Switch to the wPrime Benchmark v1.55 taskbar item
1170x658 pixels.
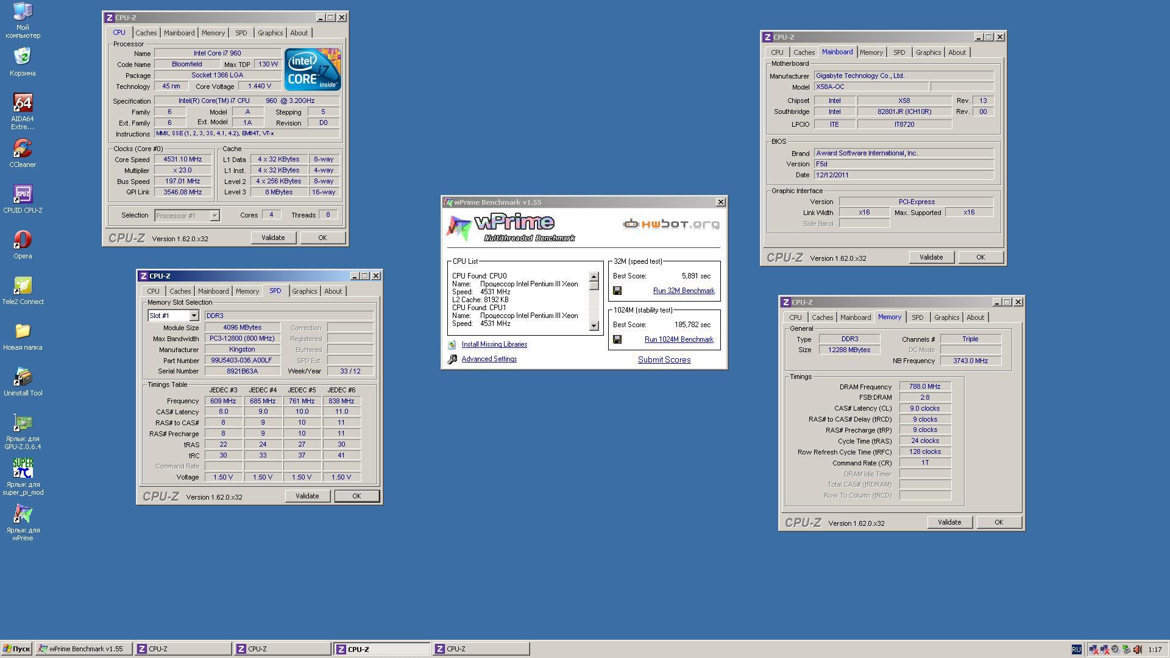point(83,649)
